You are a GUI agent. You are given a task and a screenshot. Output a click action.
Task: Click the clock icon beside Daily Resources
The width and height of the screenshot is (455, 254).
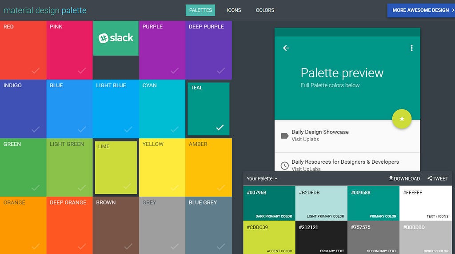[x=285, y=165]
